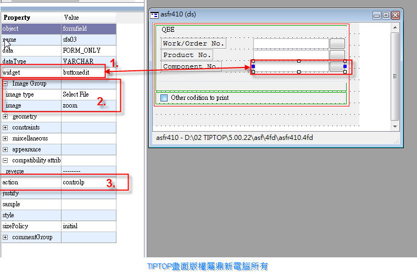The width and height of the screenshot is (417, 276).
Task: Expand the appearance property group
Action: click(5, 150)
